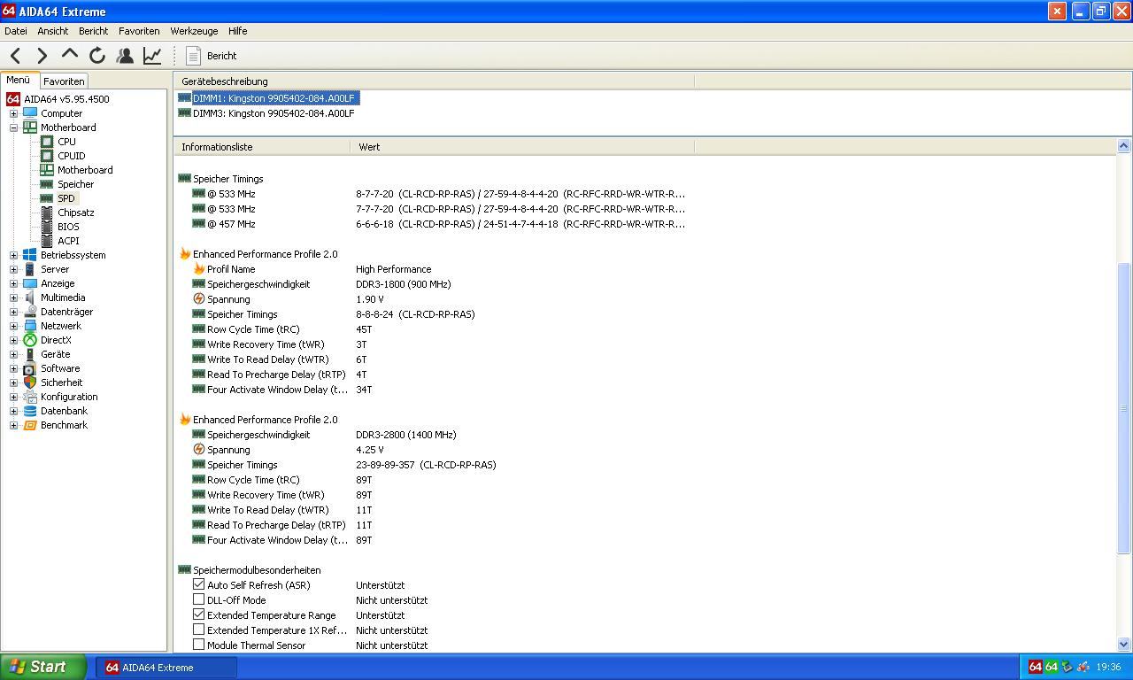Go back with the left arrow toolbar icon

[15, 56]
